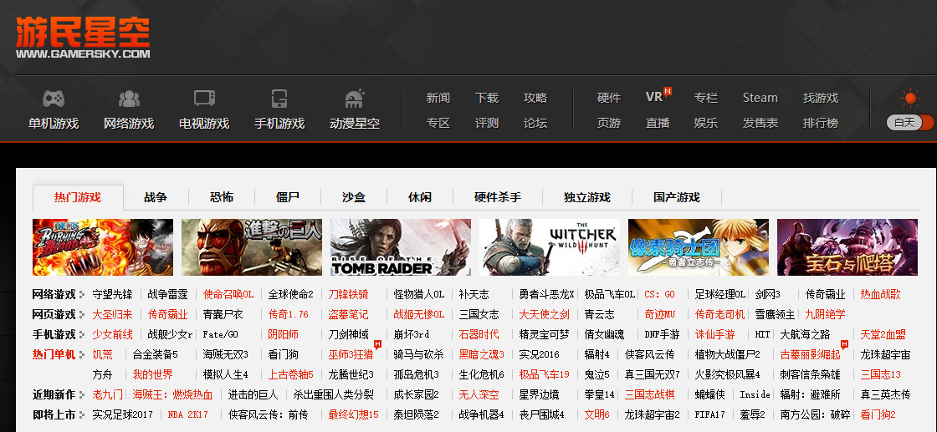
Task: Open 电视游戏 TV icon
Action: click(x=204, y=99)
